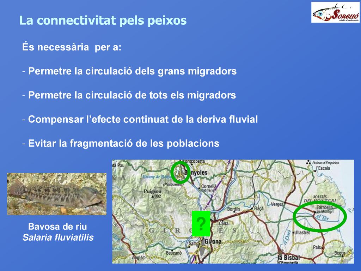
Task: Click the "Cornellà del Terri" map label
Action: click(x=209, y=188)
